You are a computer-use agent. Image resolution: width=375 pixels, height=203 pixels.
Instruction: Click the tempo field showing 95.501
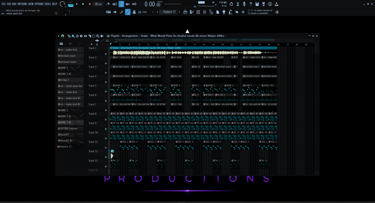click(99, 4)
